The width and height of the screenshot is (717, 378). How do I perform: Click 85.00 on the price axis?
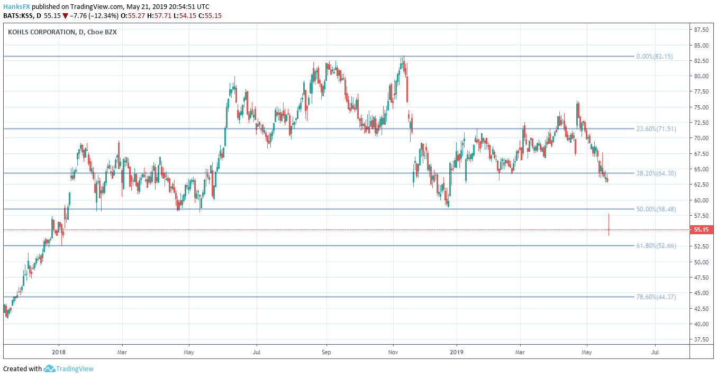click(702, 45)
